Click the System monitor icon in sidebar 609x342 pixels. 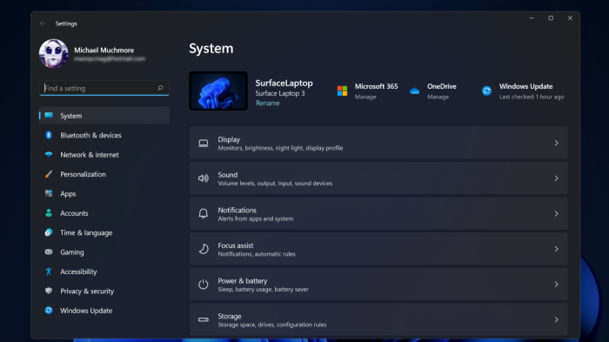tap(49, 116)
